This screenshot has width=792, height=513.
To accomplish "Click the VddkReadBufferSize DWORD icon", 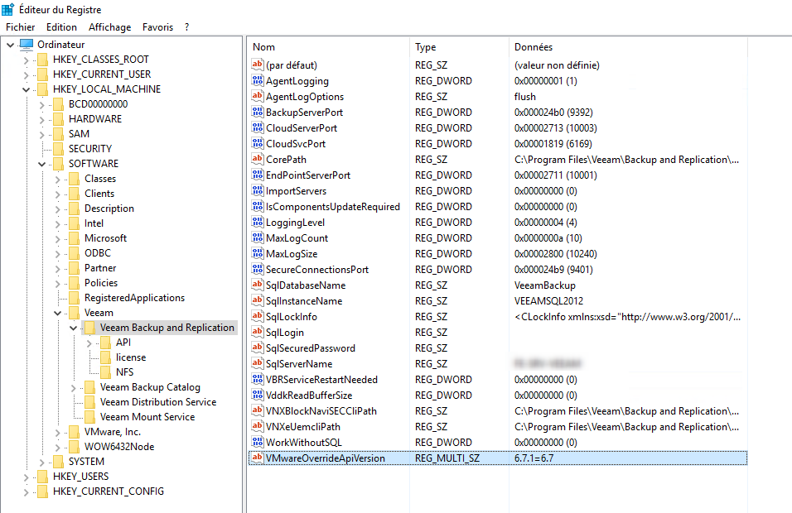I will [258, 395].
